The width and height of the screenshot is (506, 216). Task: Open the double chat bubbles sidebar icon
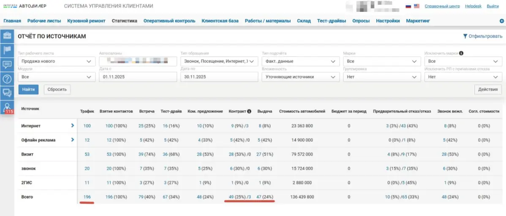(x=7, y=93)
